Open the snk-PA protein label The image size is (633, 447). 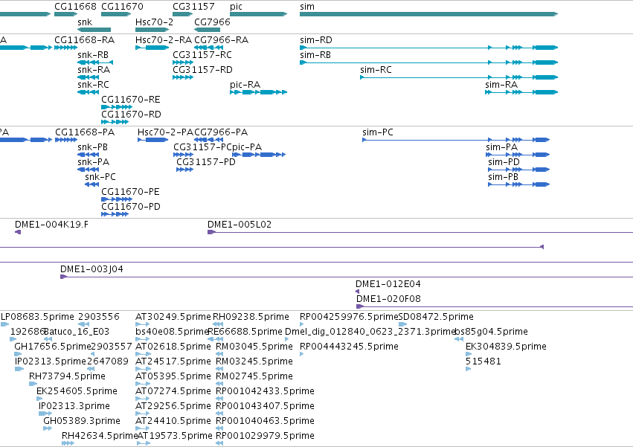pos(93,162)
